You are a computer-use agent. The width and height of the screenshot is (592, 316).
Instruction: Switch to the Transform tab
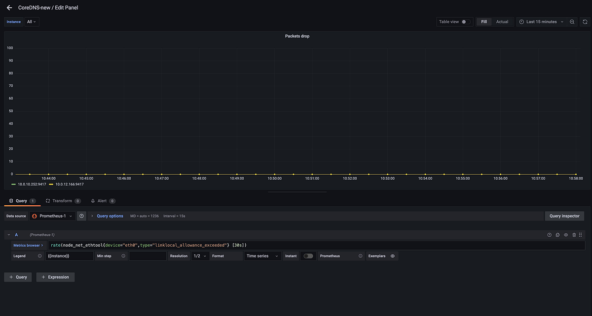click(62, 201)
